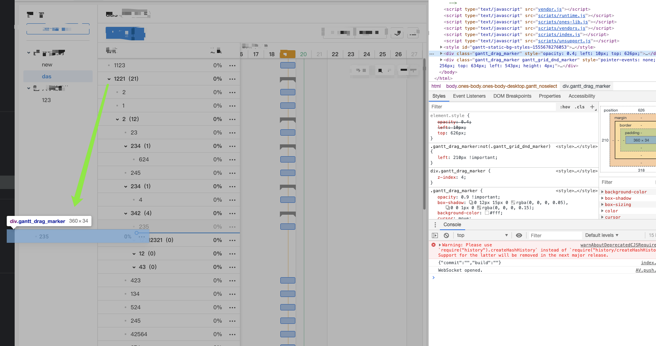Screen dimensions: 656x346
Task: Click the Gantt task bar on row 42564
Action: (x=288, y=334)
